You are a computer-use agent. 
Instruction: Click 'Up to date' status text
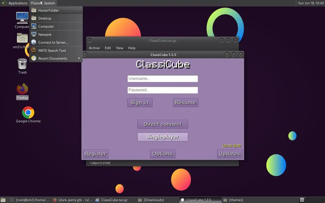tap(232, 146)
